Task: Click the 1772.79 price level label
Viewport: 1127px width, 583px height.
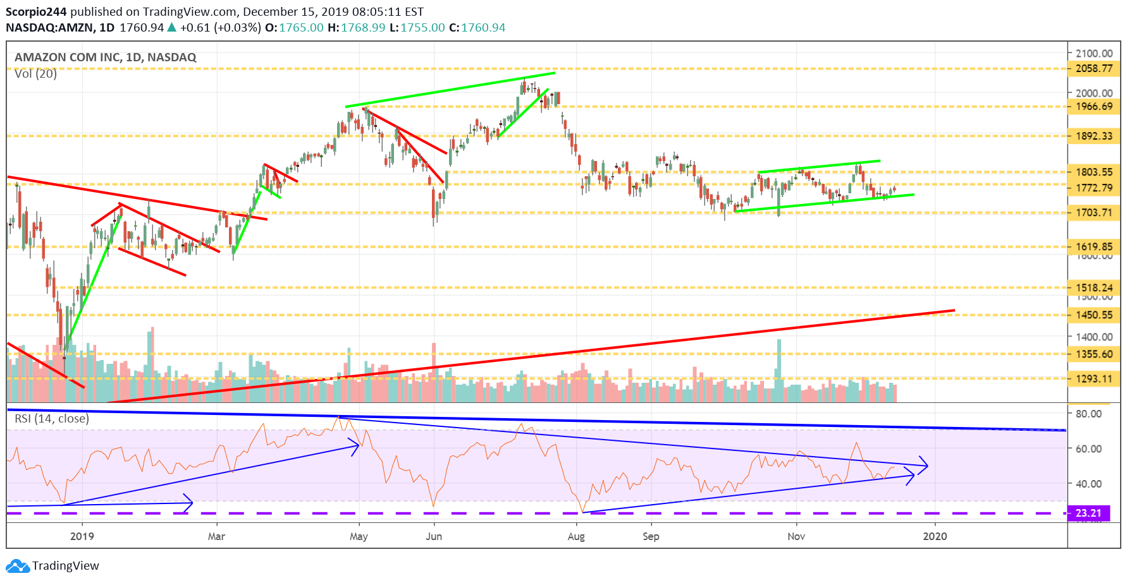Action: pos(1094,188)
